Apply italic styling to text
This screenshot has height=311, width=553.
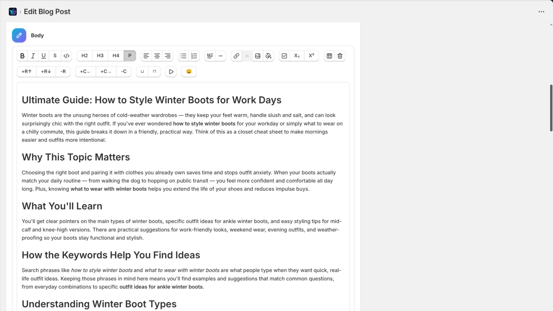coord(33,56)
